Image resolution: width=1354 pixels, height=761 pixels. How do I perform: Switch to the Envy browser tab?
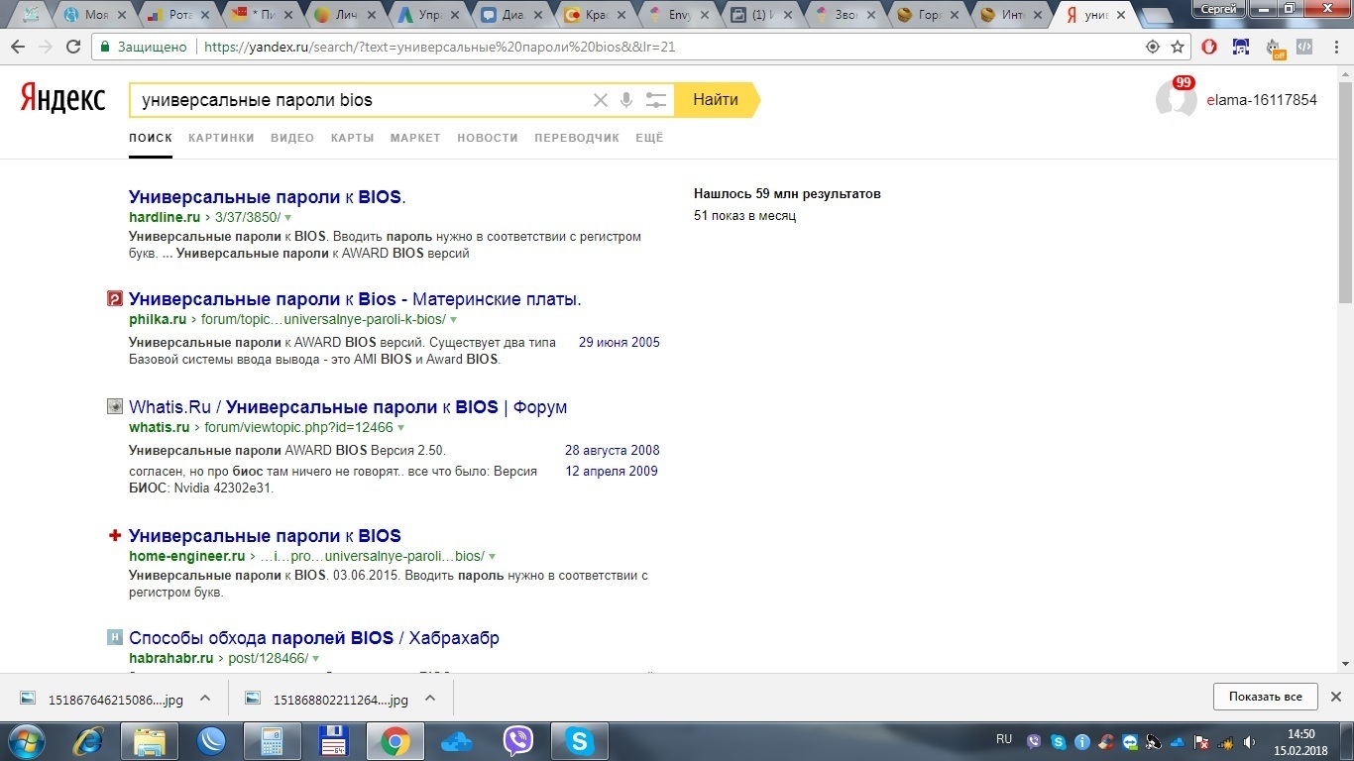pos(679,15)
